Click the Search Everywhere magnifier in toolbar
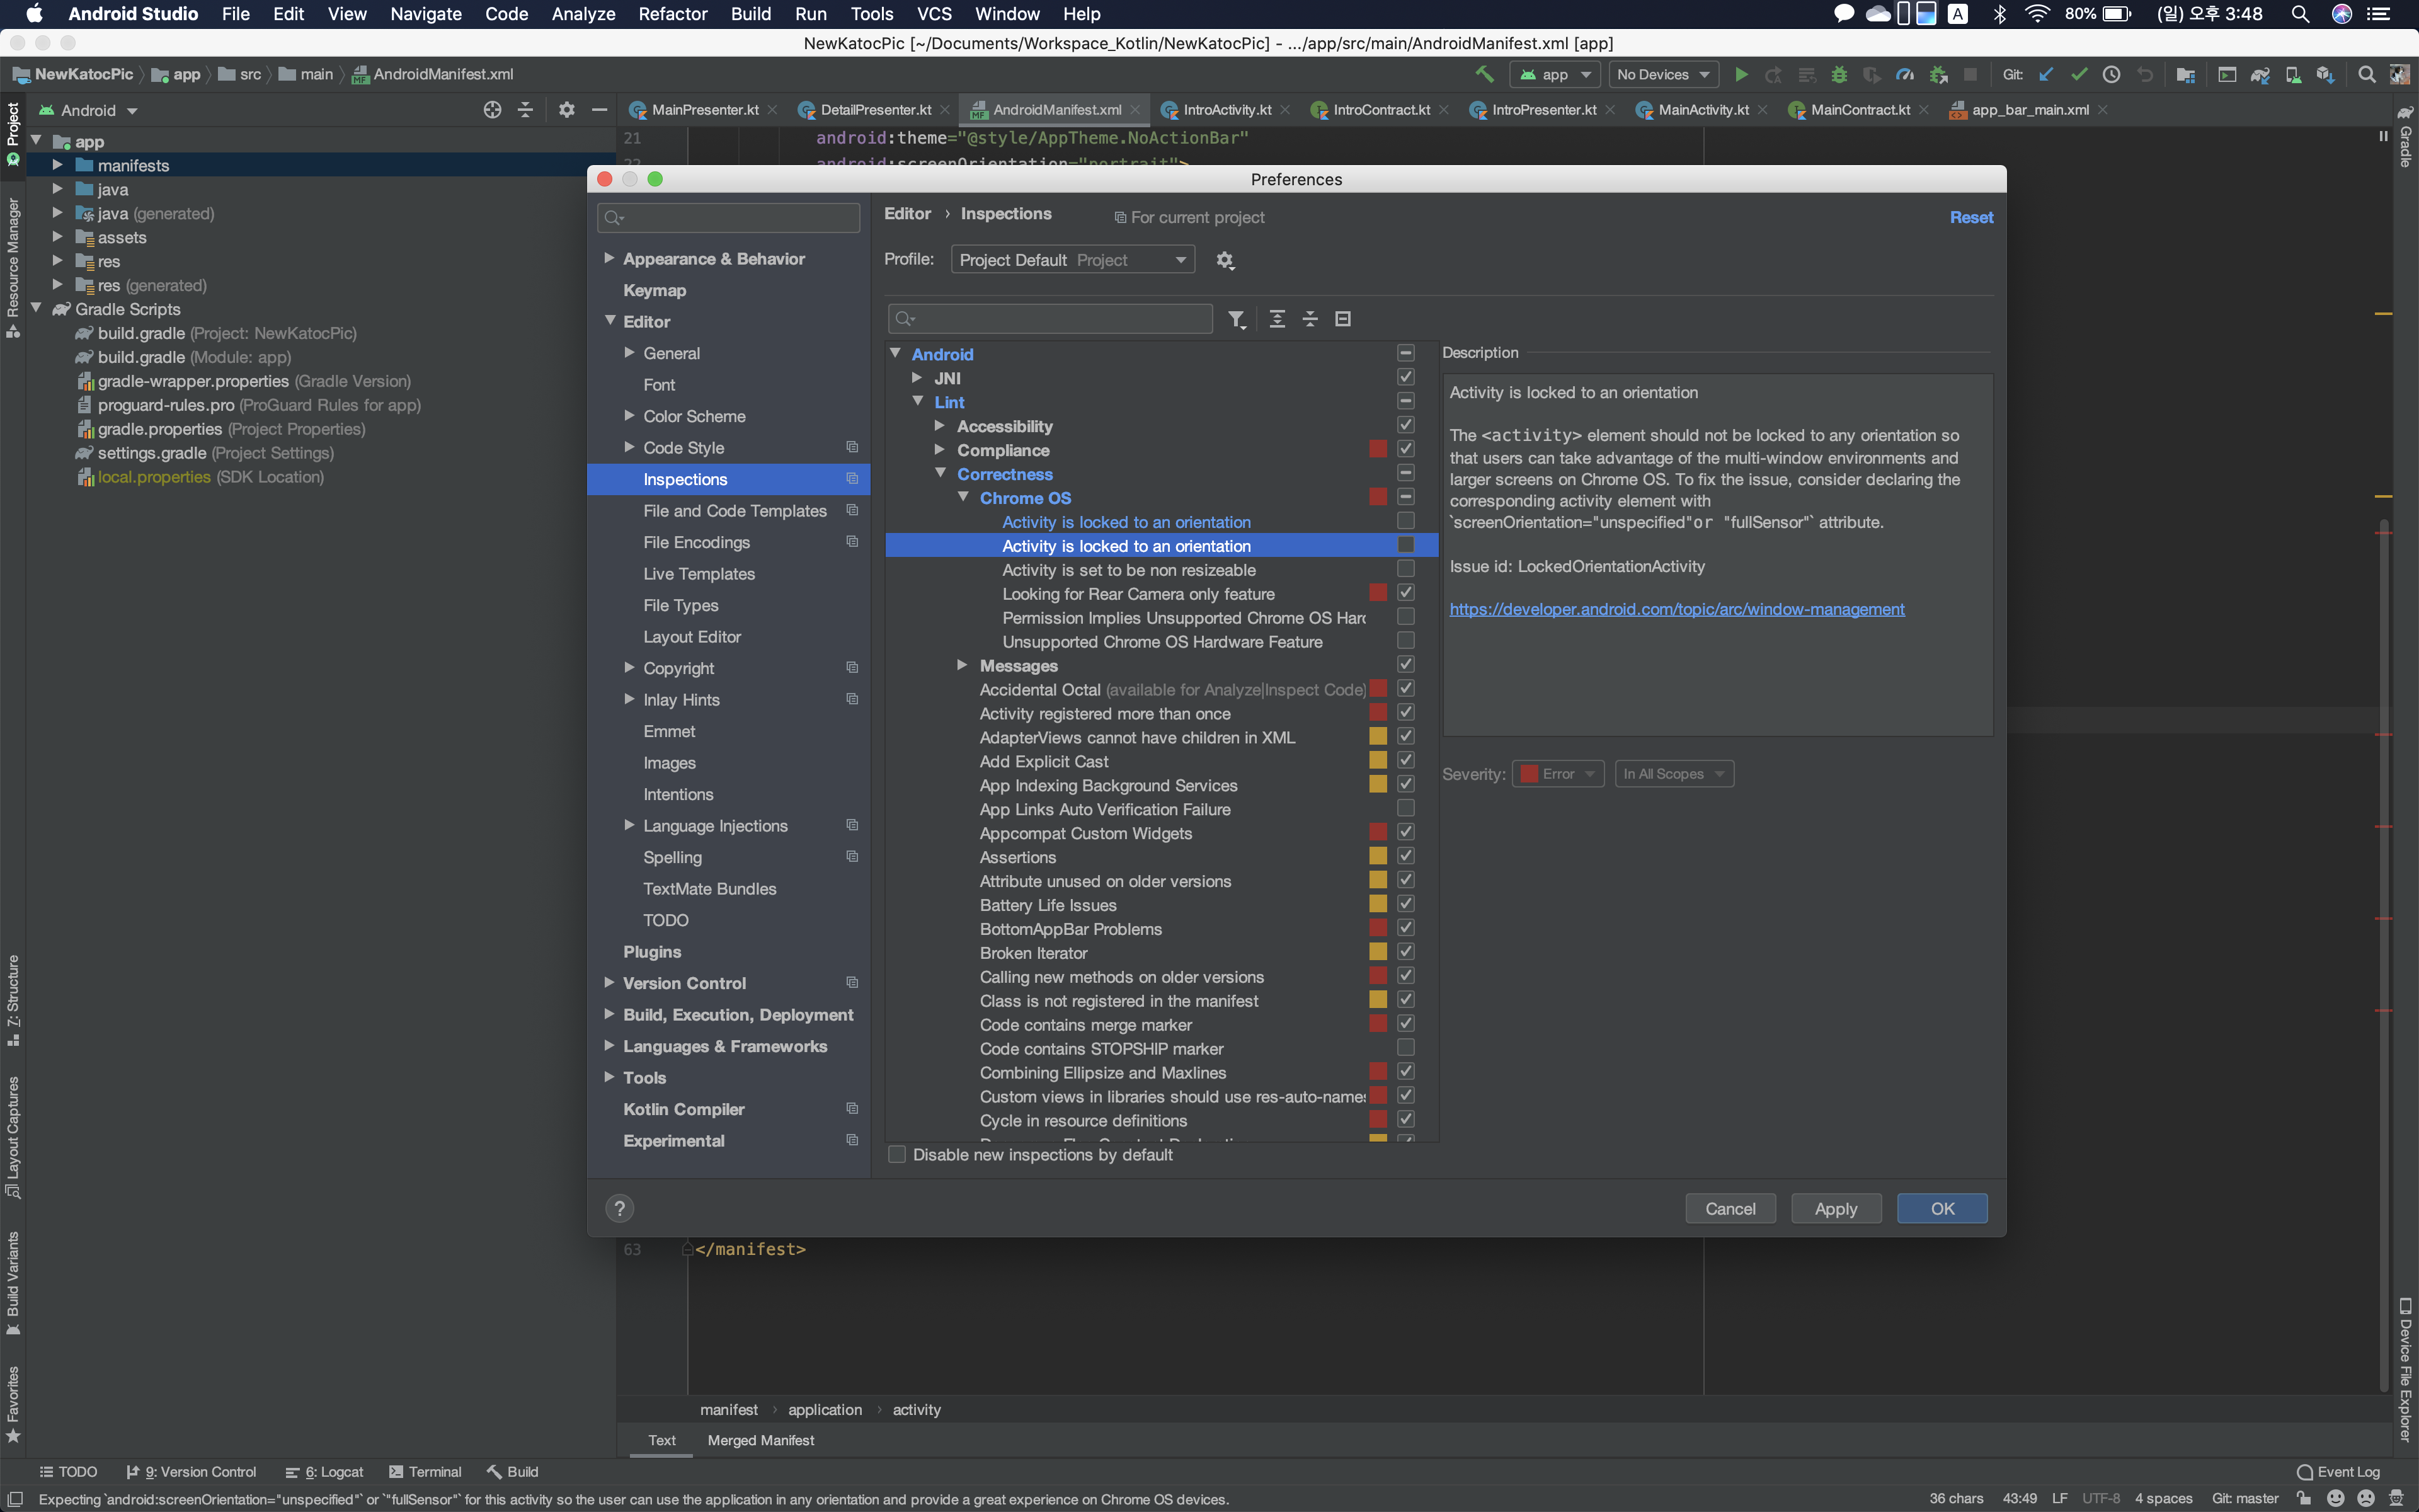 point(2366,74)
